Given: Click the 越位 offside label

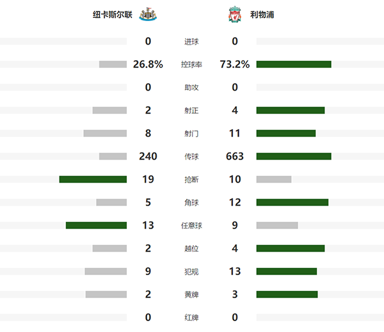Looking at the screenshot, I should click(191, 248).
